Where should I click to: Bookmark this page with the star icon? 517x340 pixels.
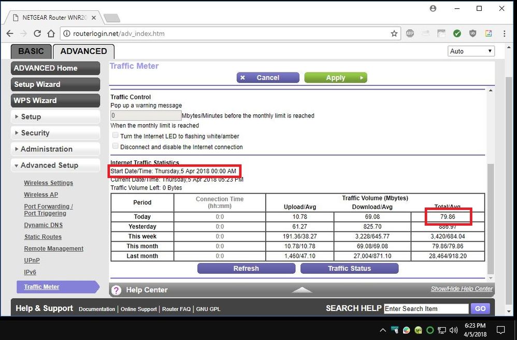tap(394, 34)
